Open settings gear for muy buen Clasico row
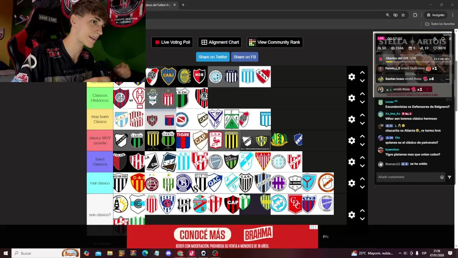 (x=352, y=119)
